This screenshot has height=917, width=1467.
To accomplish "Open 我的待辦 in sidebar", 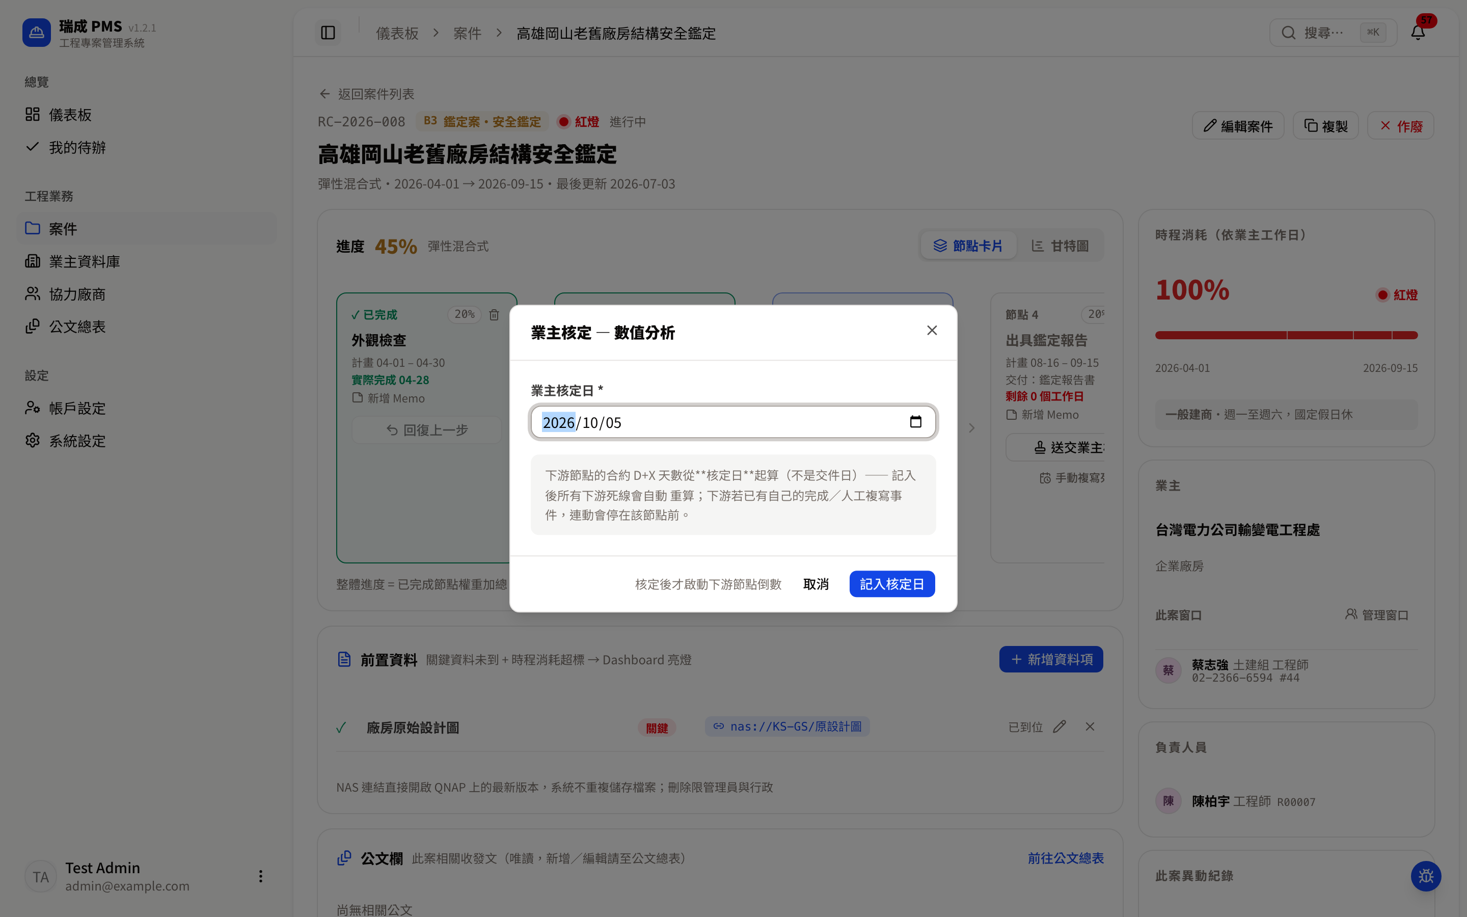I will pyautogui.click(x=147, y=147).
